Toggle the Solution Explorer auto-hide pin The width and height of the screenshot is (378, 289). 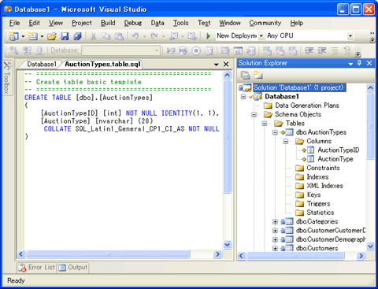[x=359, y=63]
